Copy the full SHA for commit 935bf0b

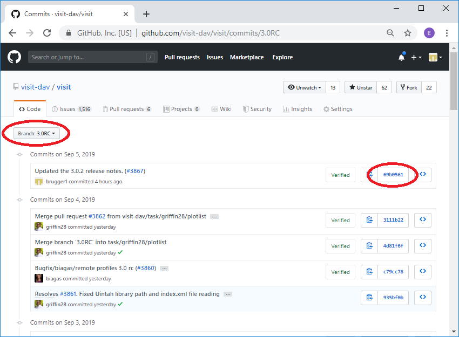click(x=369, y=298)
